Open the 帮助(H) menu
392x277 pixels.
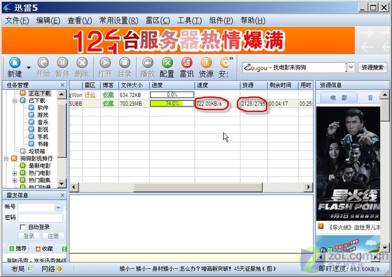(253, 21)
